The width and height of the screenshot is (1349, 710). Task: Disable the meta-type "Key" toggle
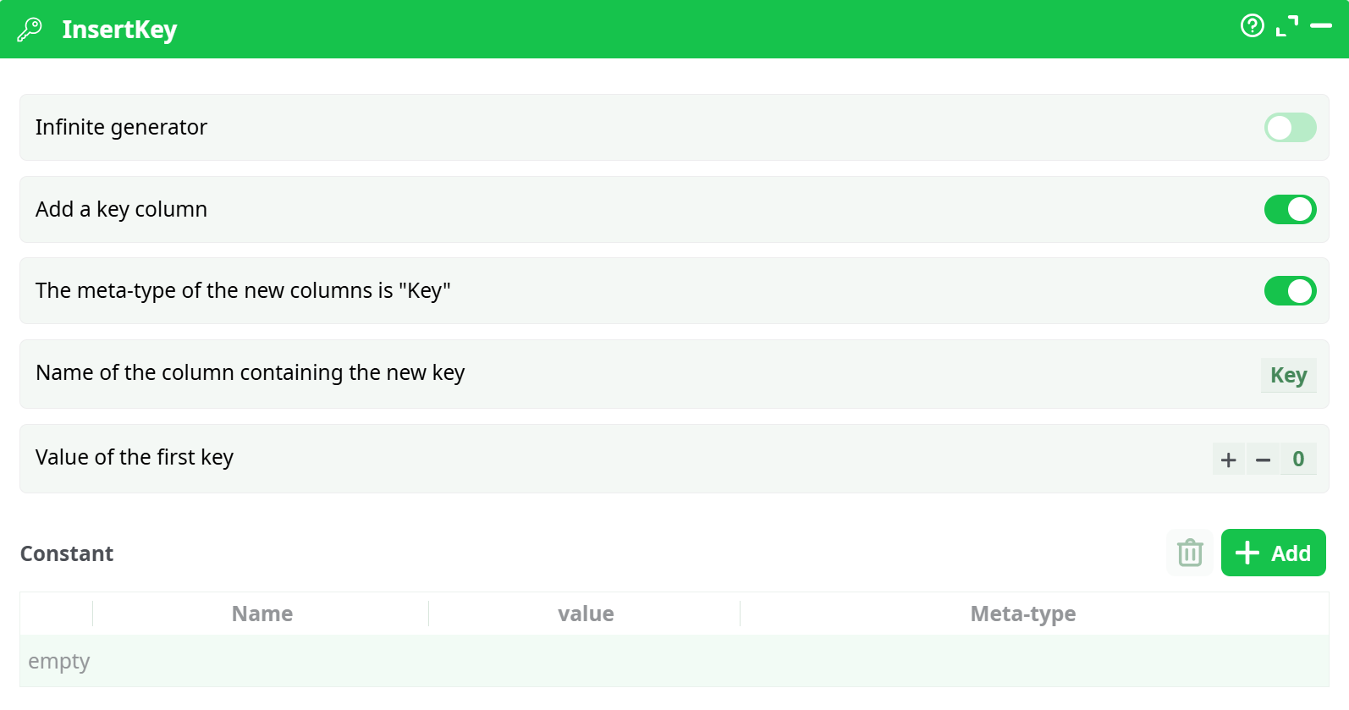(1290, 291)
